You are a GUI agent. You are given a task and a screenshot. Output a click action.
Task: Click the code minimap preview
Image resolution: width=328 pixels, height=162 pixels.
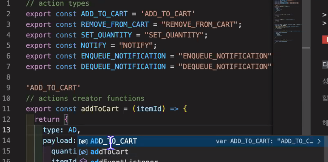(x=288, y=22)
